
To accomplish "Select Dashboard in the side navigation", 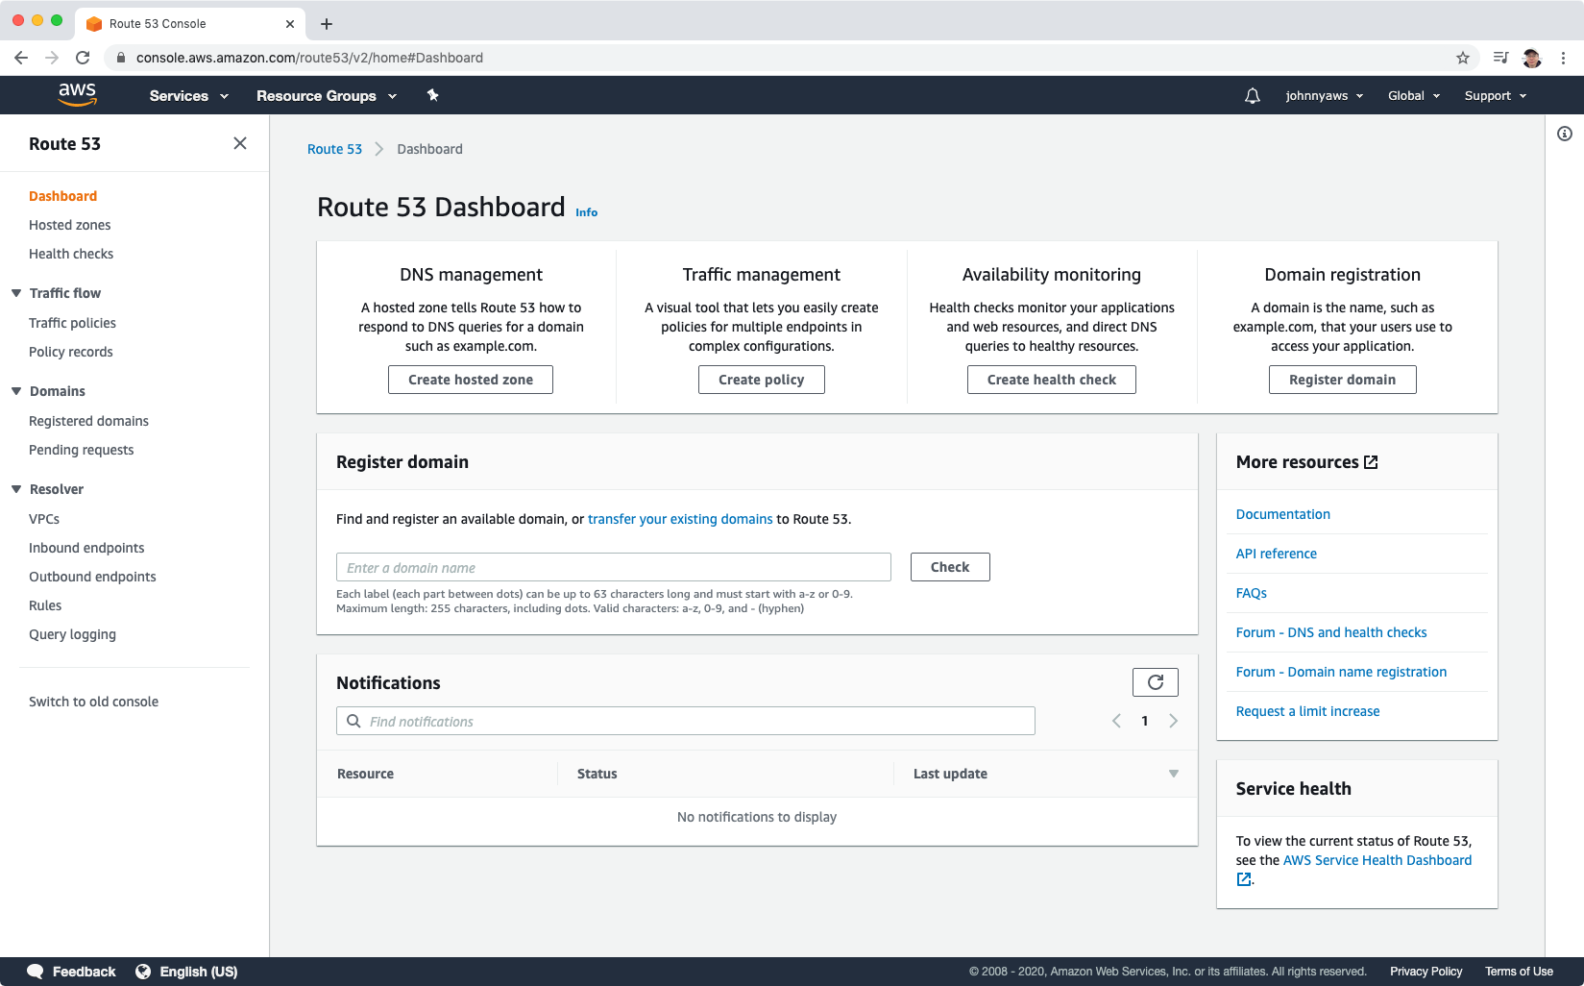I will [x=62, y=196].
